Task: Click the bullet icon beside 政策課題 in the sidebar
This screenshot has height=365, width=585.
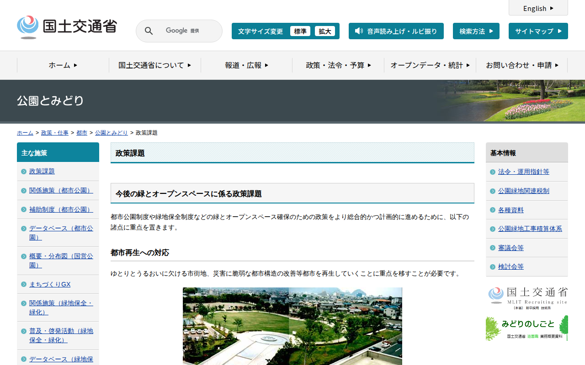Action: [x=24, y=172]
